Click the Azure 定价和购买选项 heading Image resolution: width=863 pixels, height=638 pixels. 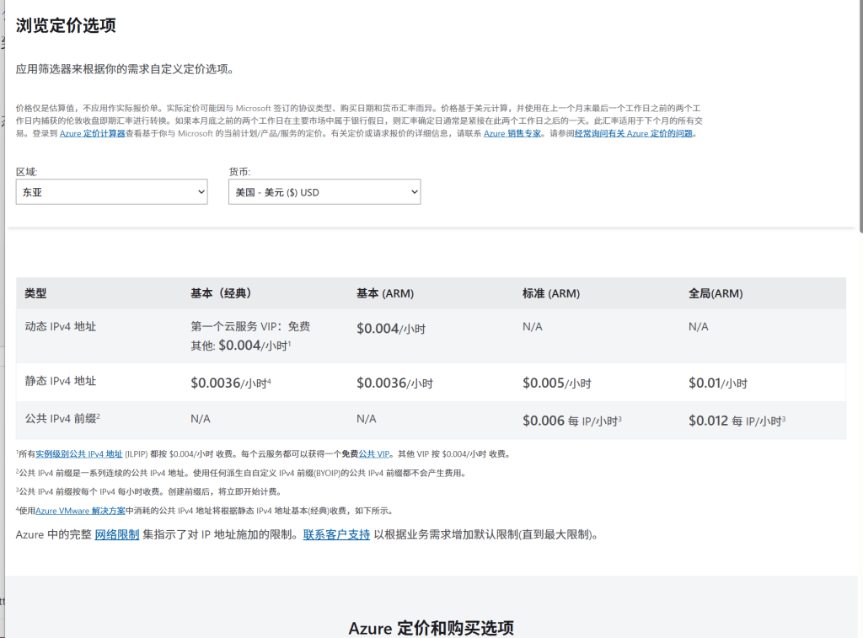431,628
